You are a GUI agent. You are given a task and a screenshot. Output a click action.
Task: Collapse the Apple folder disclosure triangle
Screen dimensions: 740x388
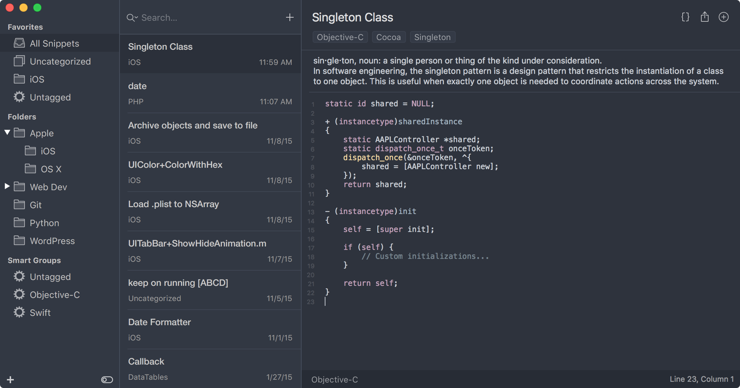pos(7,132)
